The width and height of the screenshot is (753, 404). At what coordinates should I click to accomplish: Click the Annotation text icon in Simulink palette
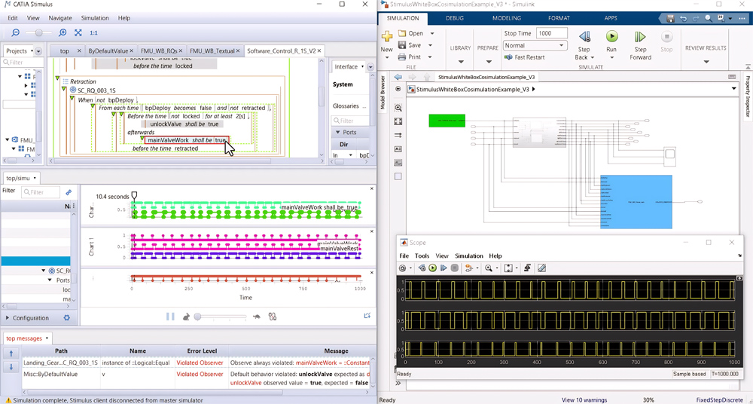tap(398, 149)
